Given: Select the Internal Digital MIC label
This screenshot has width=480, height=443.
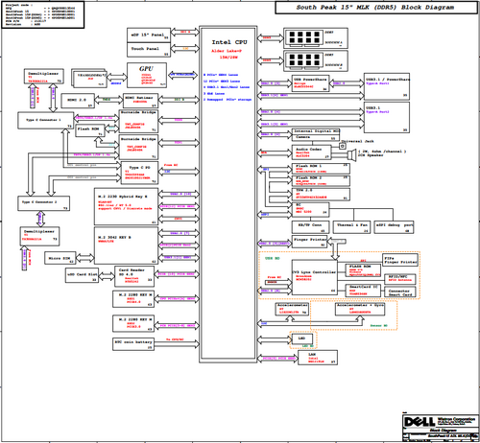Looking at the screenshot, I should pyautogui.click(x=316, y=131).
